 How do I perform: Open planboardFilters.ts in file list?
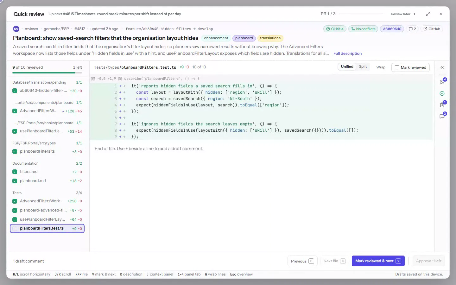[47, 151]
